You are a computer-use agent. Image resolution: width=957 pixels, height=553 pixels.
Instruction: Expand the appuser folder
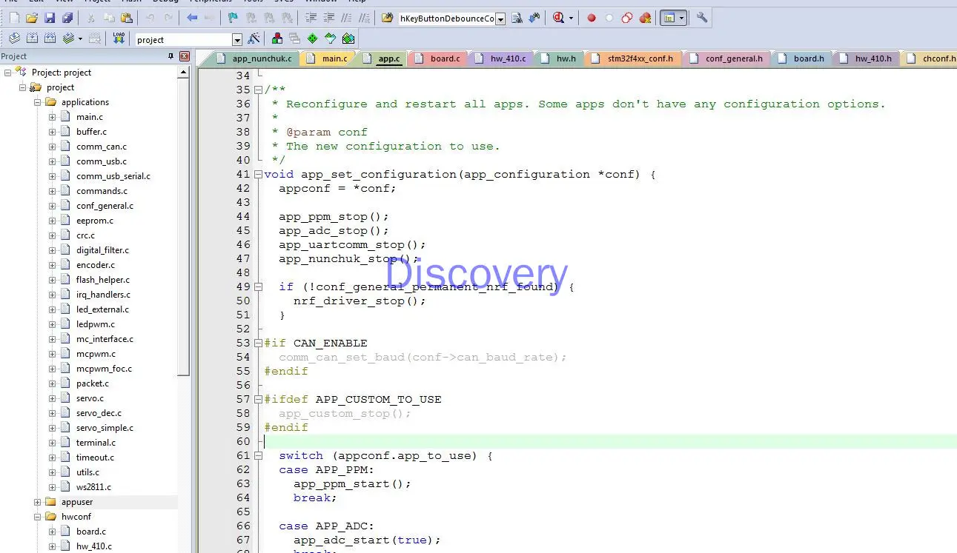point(38,502)
